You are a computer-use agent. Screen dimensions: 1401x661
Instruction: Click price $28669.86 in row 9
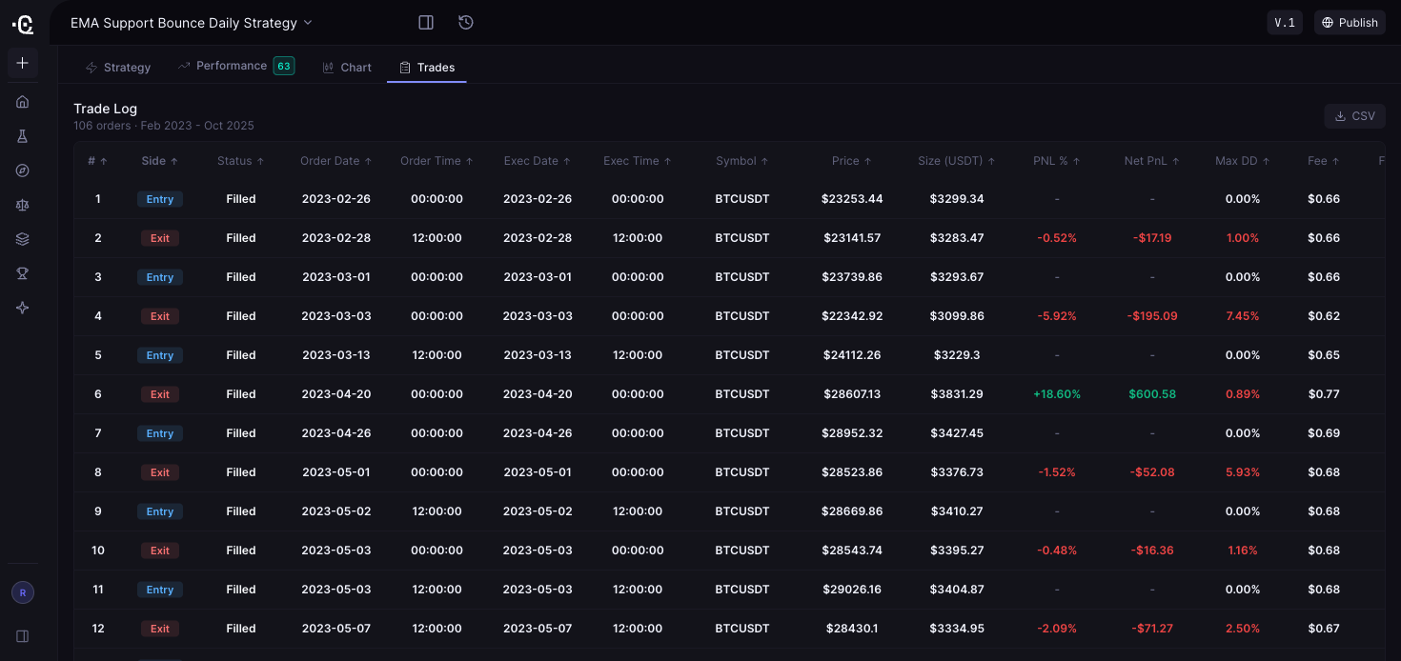click(853, 511)
